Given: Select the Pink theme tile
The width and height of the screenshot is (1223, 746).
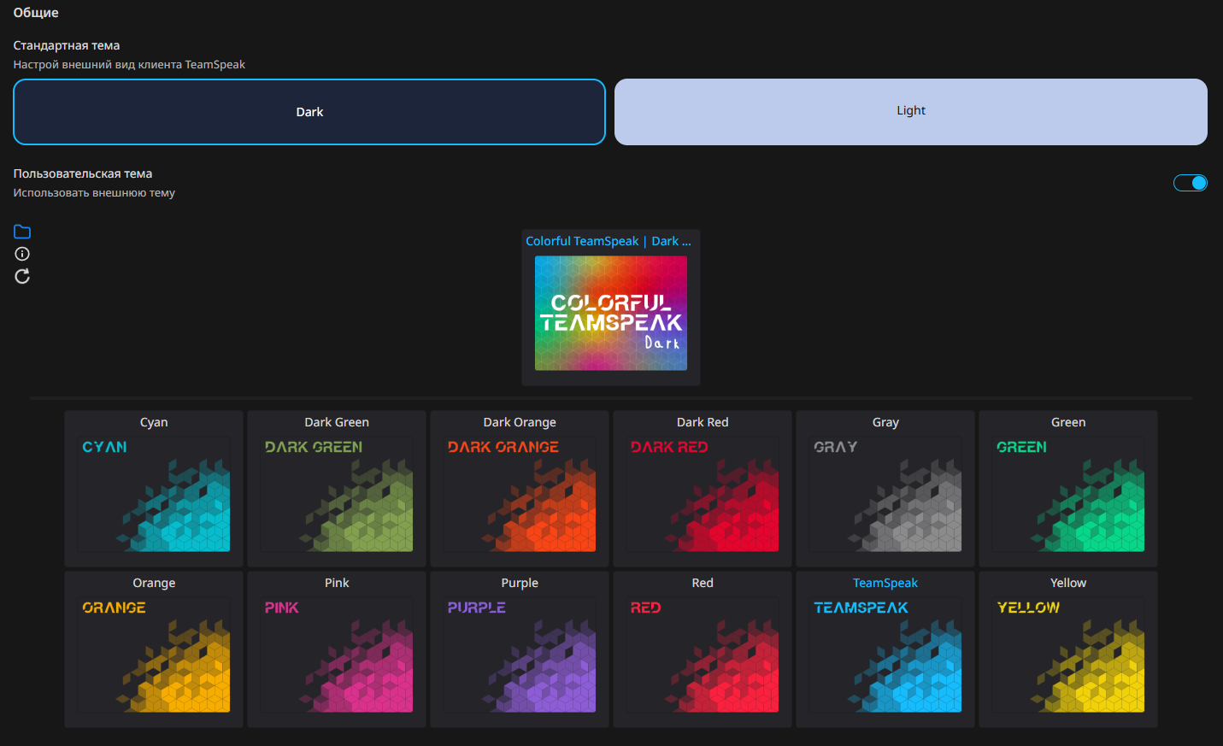Looking at the screenshot, I should [337, 649].
